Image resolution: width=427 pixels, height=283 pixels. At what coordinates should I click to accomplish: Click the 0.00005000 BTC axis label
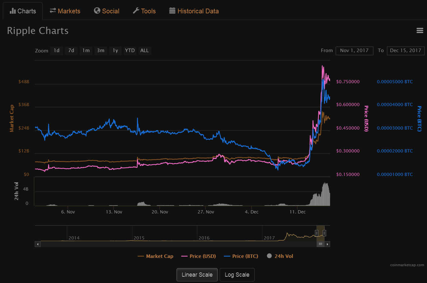[395, 82]
